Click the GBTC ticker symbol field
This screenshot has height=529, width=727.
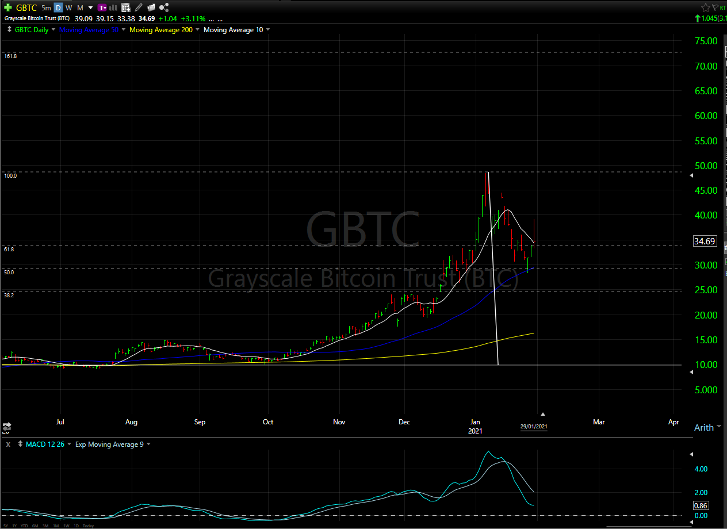26,7
